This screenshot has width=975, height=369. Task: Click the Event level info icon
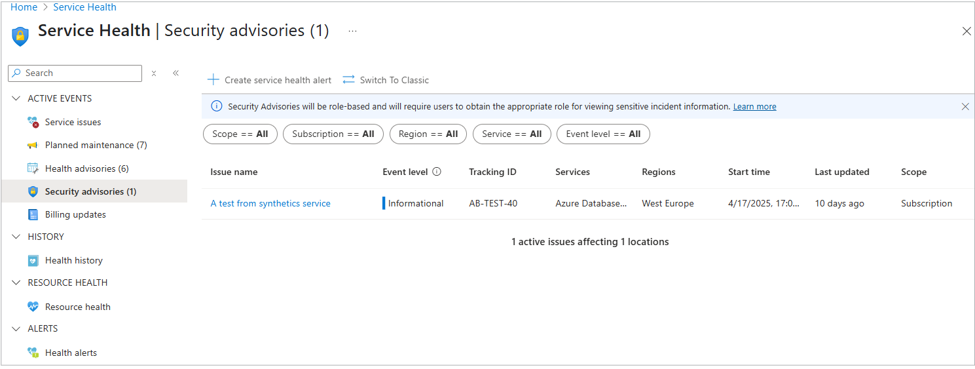coord(437,172)
